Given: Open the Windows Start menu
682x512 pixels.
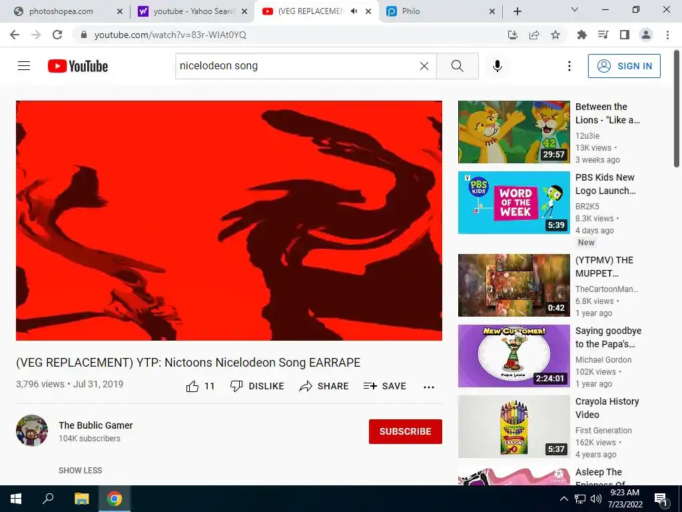Looking at the screenshot, I should pos(16,499).
